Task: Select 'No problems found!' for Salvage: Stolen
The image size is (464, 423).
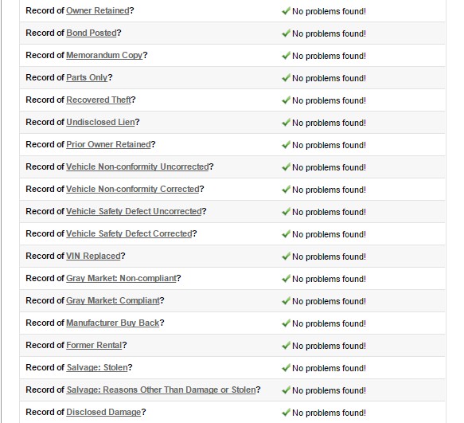Action: click(329, 368)
